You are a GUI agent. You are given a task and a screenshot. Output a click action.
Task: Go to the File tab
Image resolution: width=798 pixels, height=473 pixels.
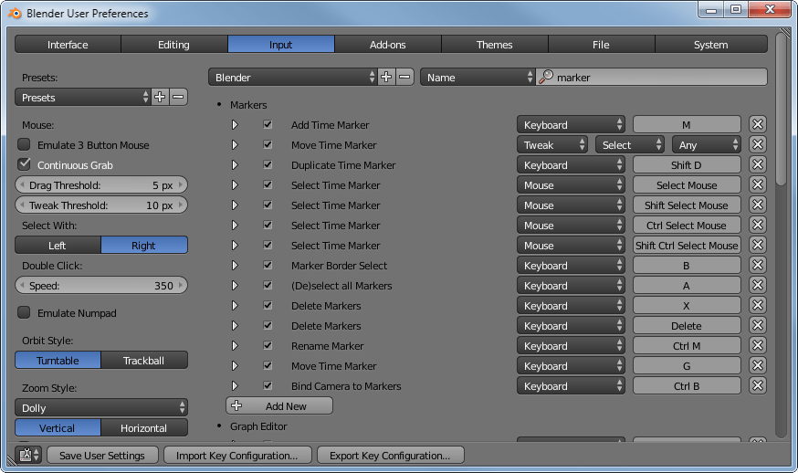pos(601,45)
